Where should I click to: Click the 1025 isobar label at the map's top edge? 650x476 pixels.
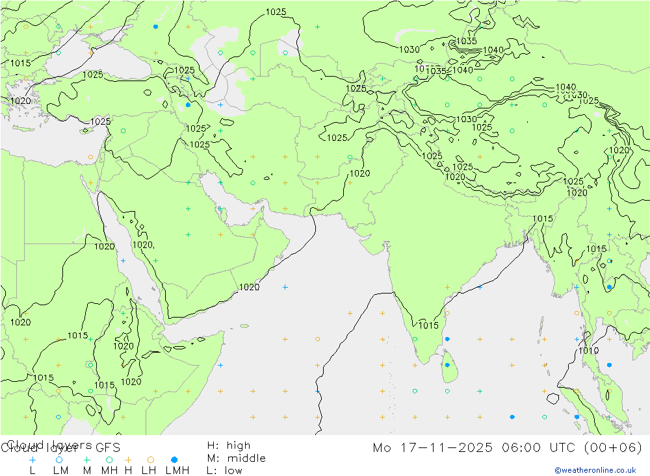click(276, 12)
